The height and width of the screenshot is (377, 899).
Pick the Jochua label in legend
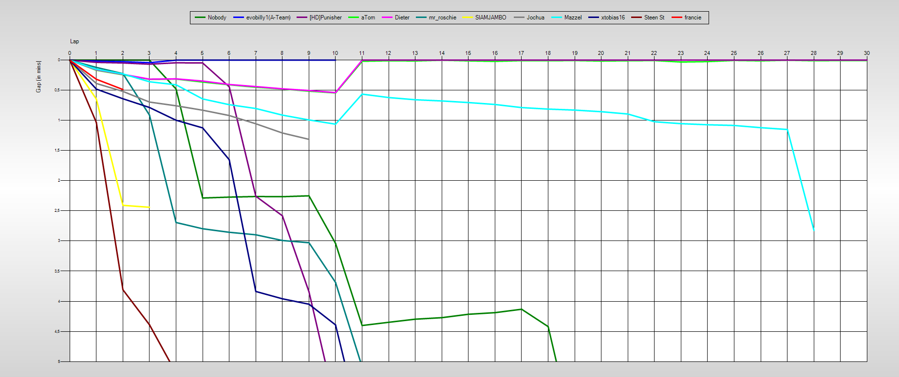[535, 17]
